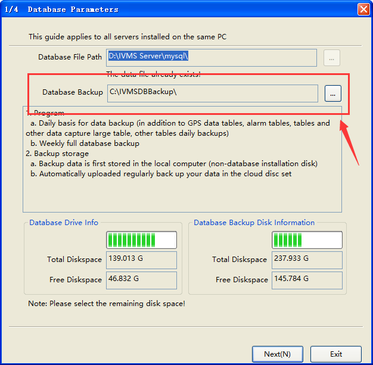Click the '1/4 Database Parameters' title bar text

(x=61, y=10)
